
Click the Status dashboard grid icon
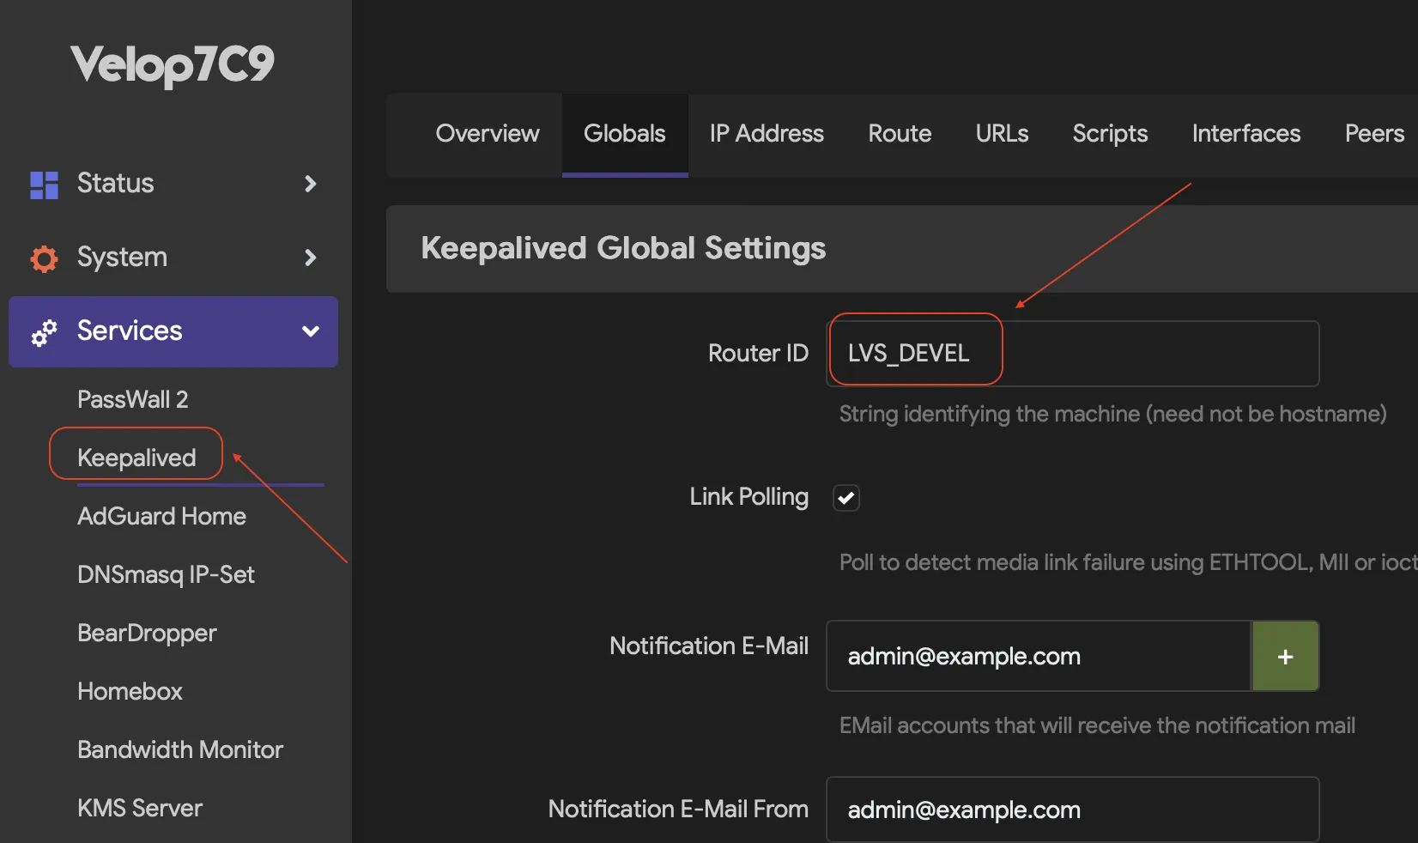(x=42, y=184)
